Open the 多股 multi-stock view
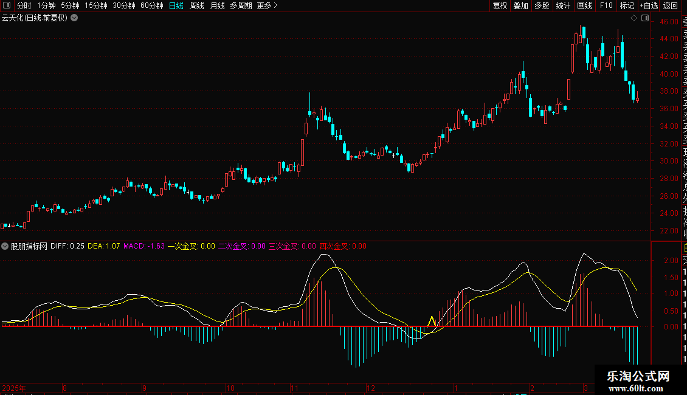 point(542,5)
